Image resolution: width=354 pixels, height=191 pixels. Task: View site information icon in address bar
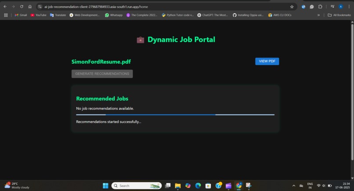[40, 7]
